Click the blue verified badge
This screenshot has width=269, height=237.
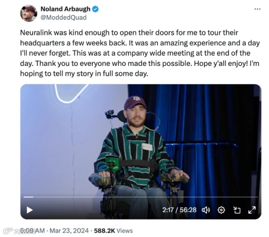pos(96,9)
